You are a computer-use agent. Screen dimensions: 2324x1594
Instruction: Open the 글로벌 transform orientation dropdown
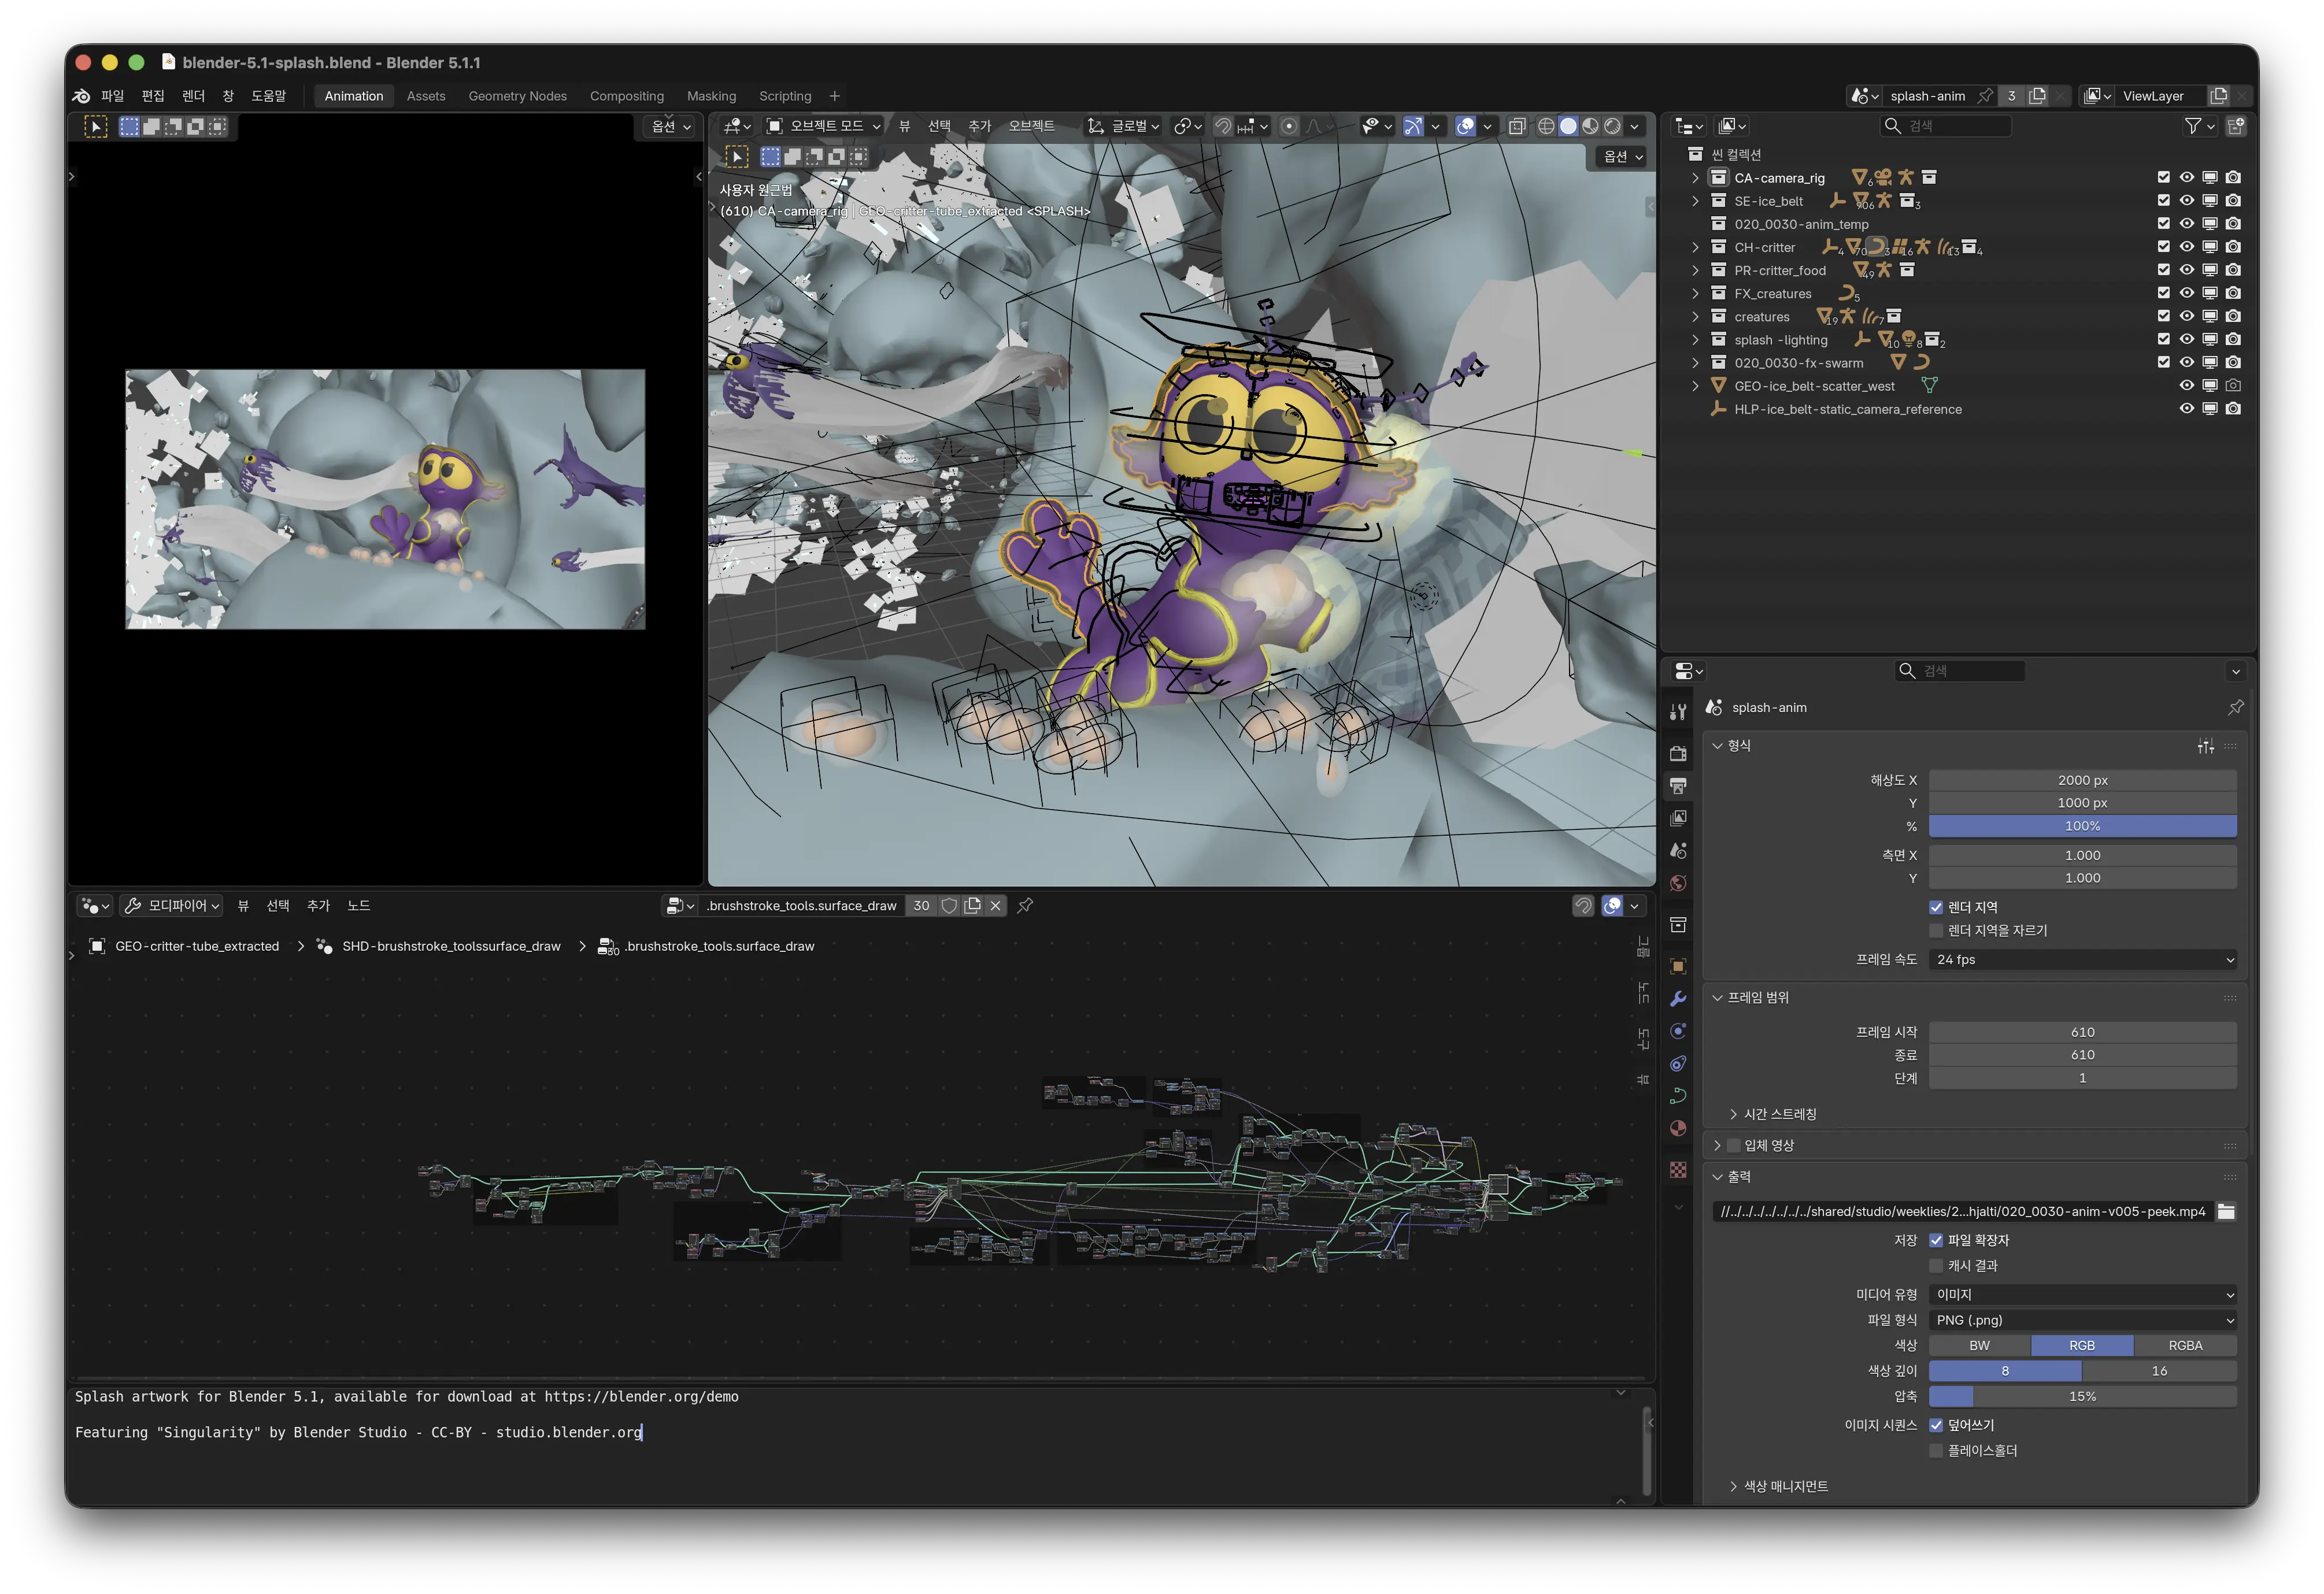(x=1124, y=126)
